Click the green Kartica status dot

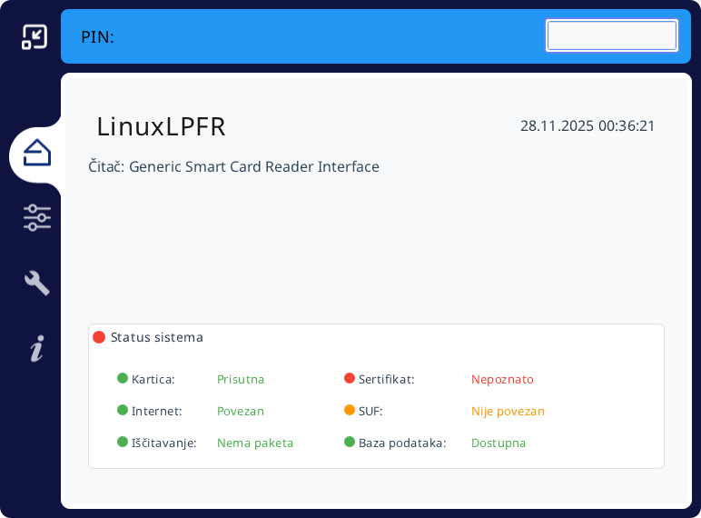point(123,379)
